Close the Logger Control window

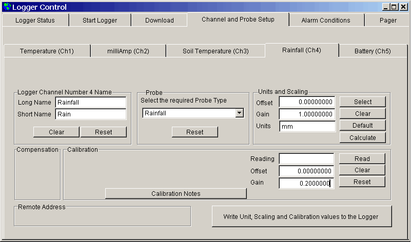(x=403, y=7)
